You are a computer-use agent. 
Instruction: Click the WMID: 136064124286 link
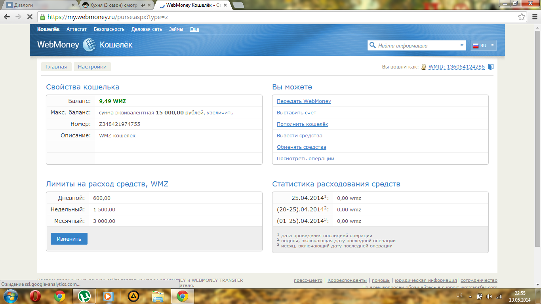pos(457,67)
